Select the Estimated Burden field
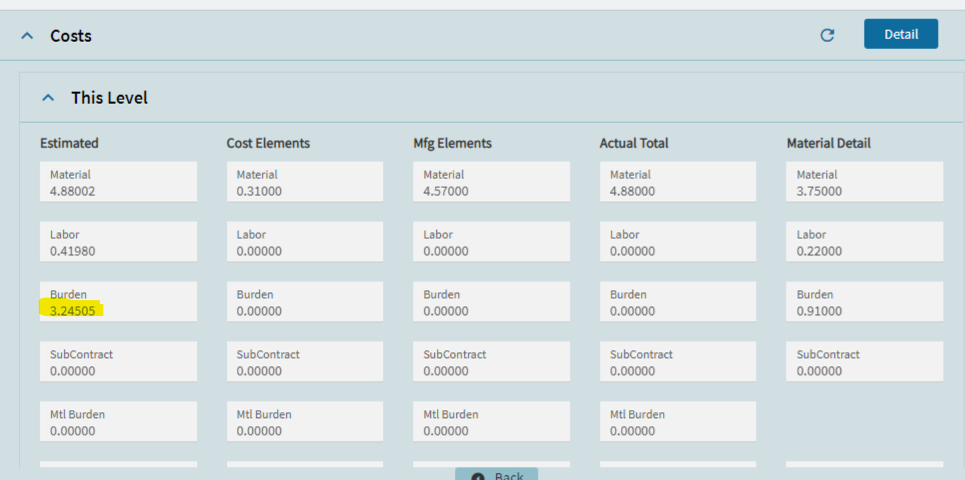Image resolution: width=965 pixels, height=480 pixels. pos(119,302)
